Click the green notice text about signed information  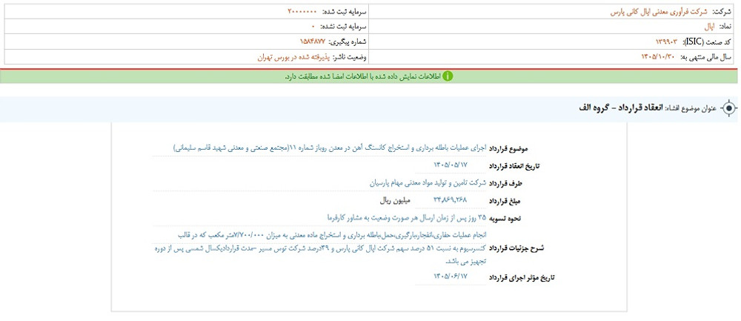[x=362, y=76]
